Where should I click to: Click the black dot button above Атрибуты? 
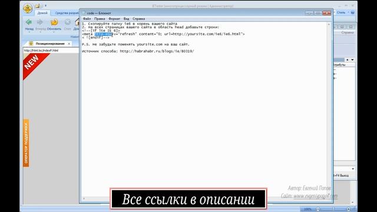tap(347, 59)
